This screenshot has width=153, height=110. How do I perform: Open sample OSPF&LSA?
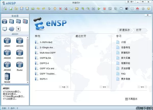43,58
